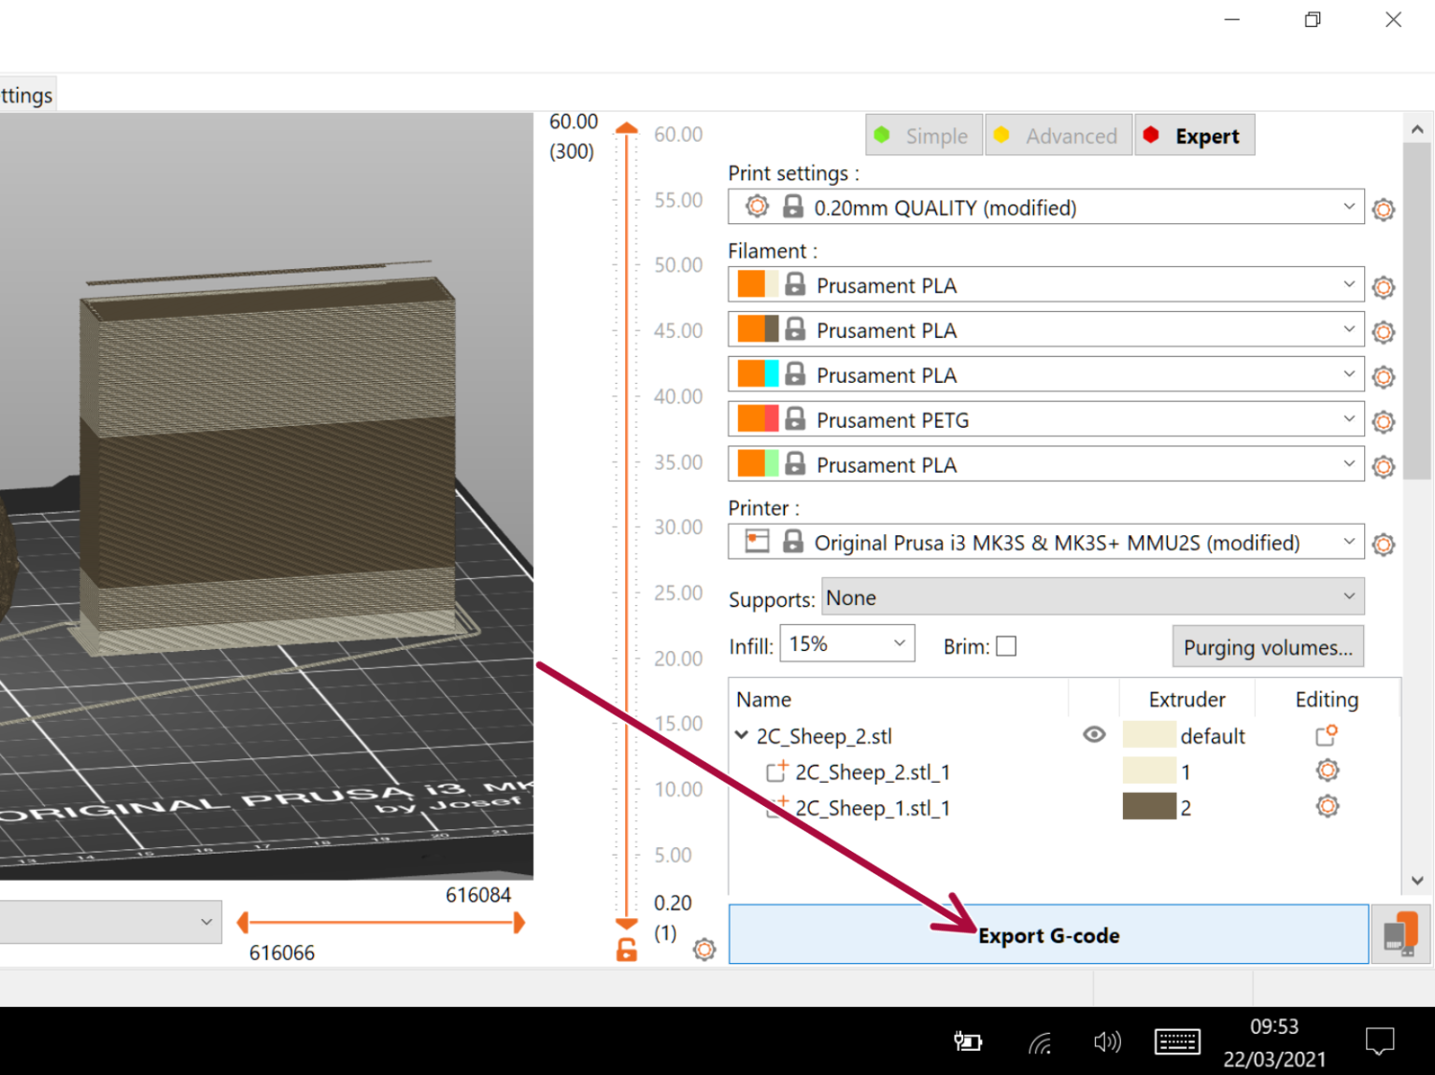Toggle visibility eye for 2C_Sheep_2.stl
The height and width of the screenshot is (1075, 1435).
pos(1094,735)
